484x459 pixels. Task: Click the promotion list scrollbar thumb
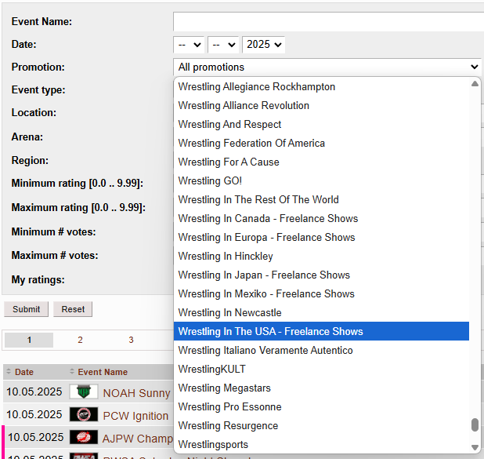(x=475, y=424)
